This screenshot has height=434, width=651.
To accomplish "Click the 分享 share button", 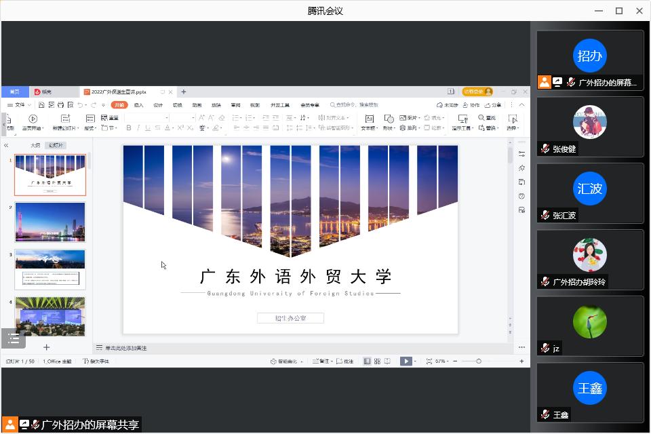I will pos(493,105).
